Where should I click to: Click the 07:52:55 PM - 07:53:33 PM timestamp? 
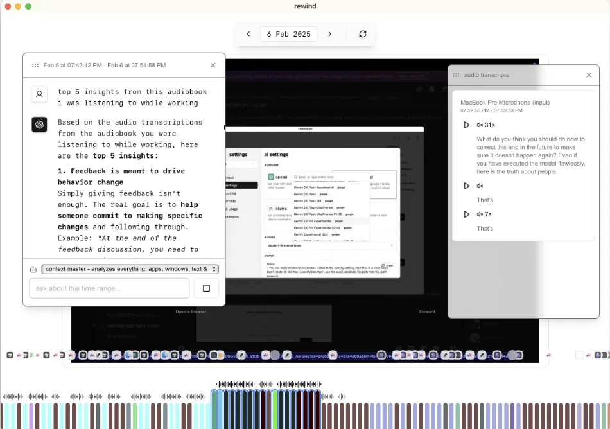491,111
